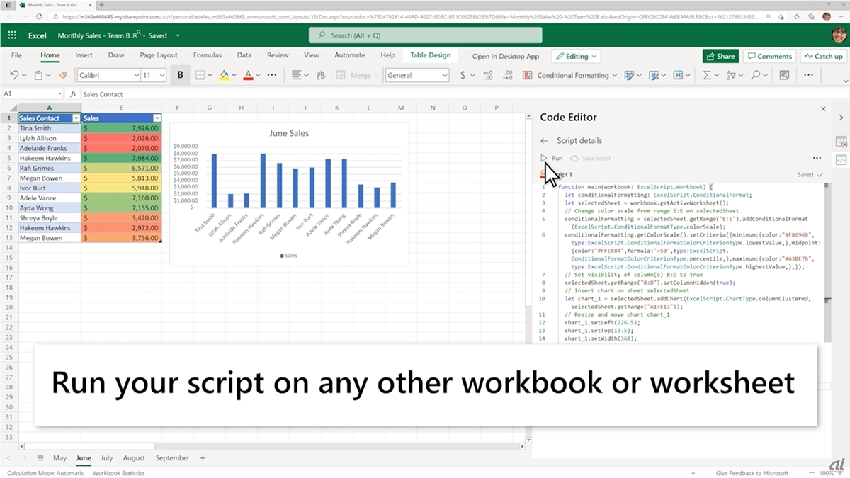Viewport: 850px width, 478px height.
Task: Click the Format Painter brush icon
Action: coord(63,75)
